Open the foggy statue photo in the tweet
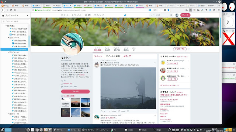236x132 pixels. coord(128,88)
